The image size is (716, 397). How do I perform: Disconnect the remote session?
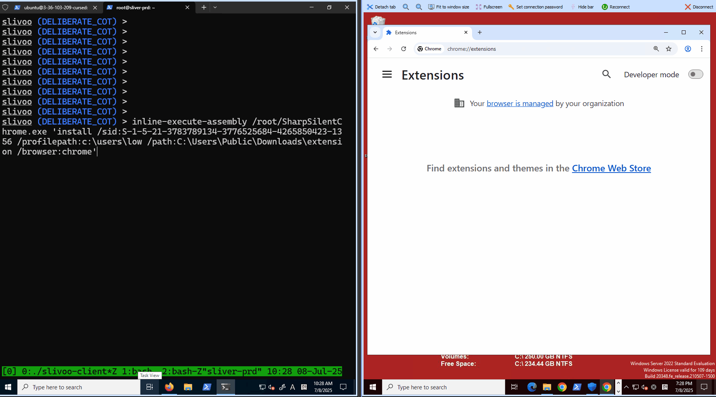[699, 7]
